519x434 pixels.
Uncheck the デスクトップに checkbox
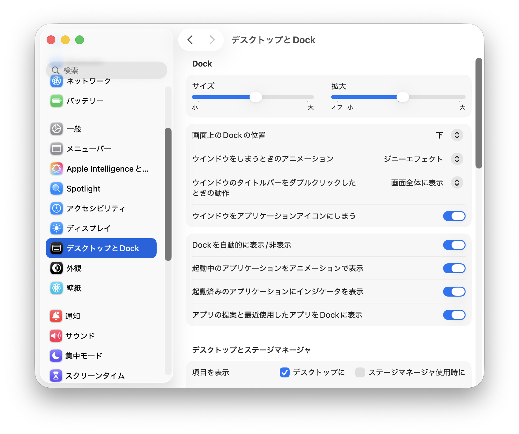click(x=284, y=372)
